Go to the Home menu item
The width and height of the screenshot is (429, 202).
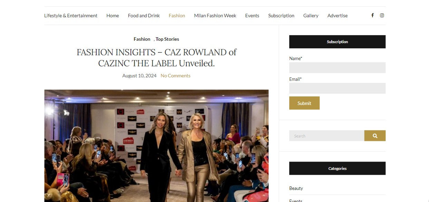coord(113,16)
